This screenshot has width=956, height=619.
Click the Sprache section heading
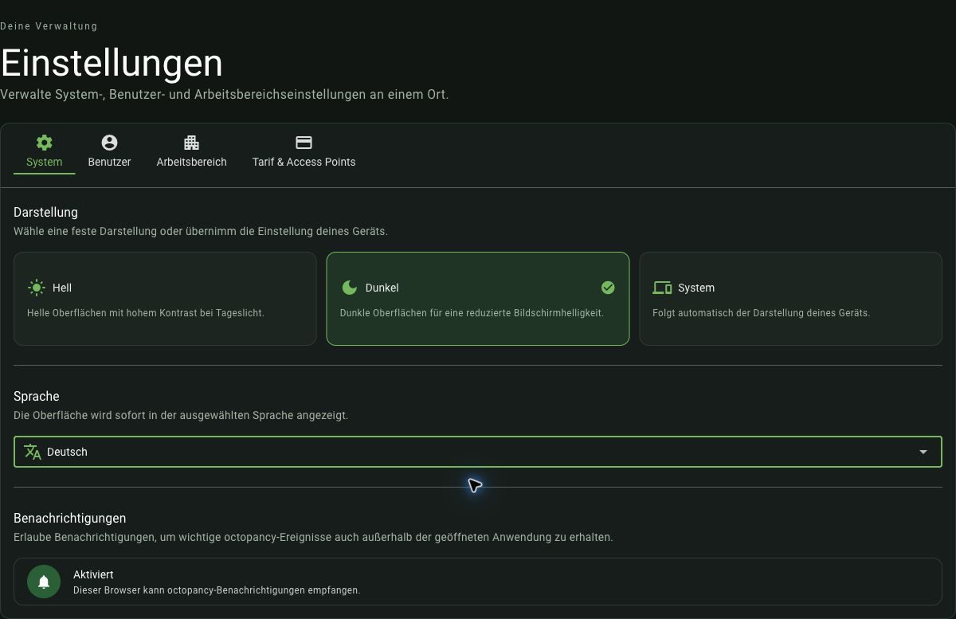point(37,396)
